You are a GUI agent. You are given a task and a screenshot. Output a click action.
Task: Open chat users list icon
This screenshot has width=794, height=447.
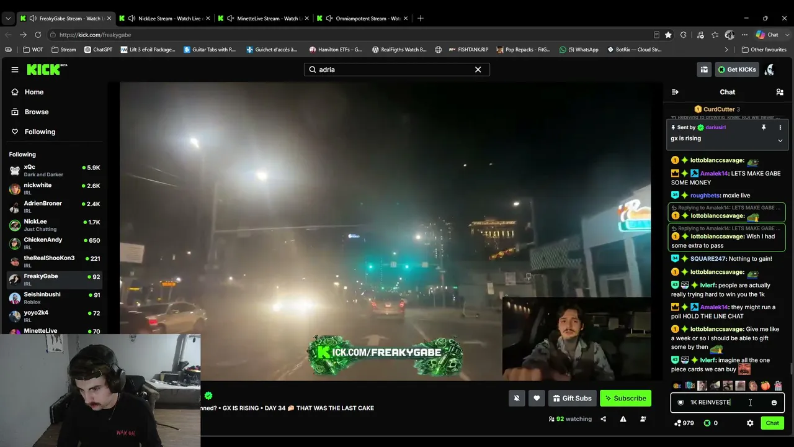pyautogui.click(x=780, y=92)
